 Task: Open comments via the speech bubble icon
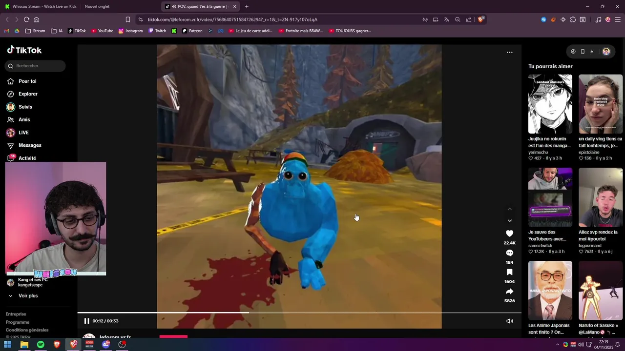coord(509,253)
